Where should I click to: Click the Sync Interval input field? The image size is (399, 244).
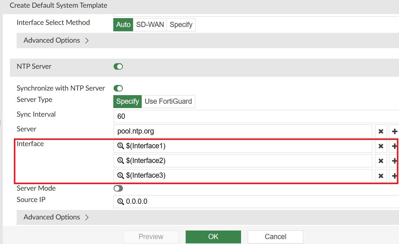pos(256,117)
